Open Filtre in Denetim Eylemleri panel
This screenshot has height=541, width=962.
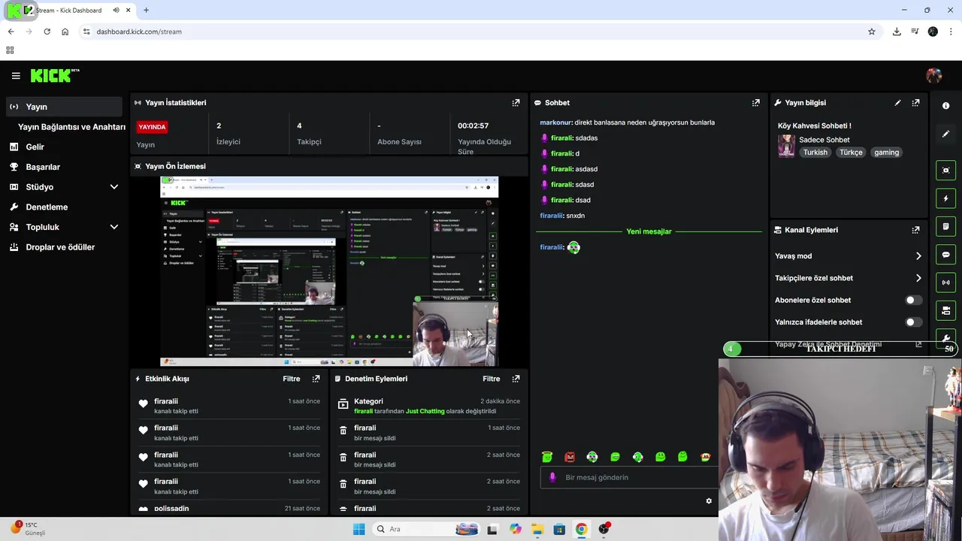(x=492, y=379)
